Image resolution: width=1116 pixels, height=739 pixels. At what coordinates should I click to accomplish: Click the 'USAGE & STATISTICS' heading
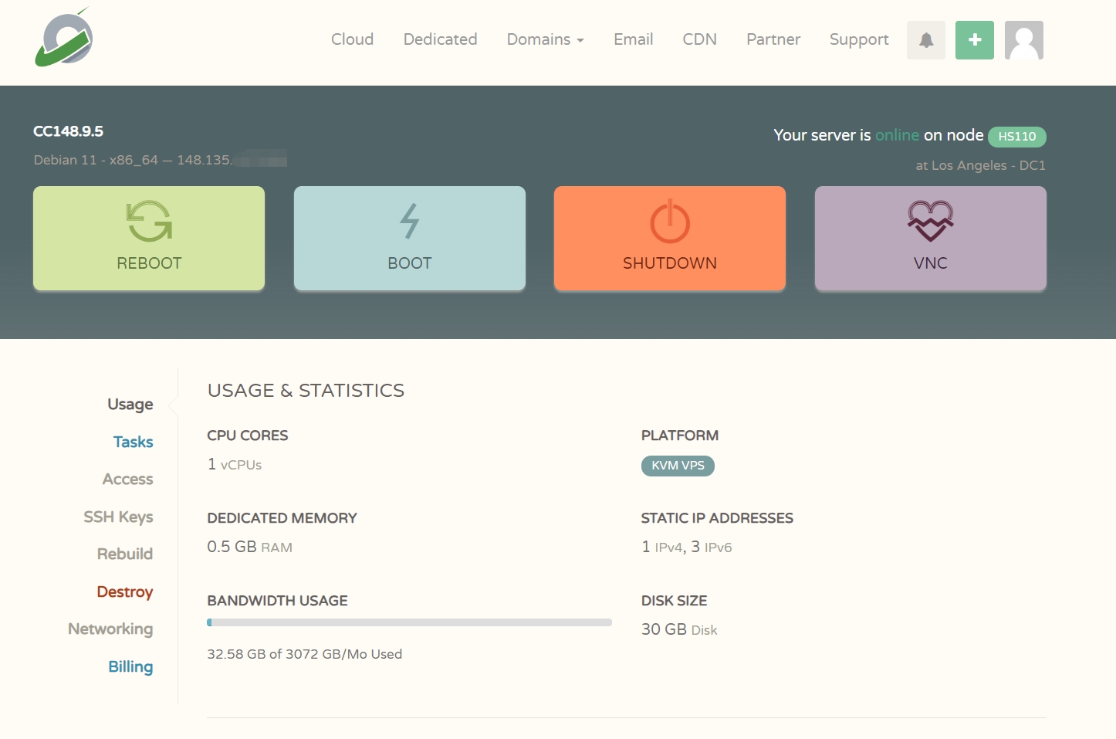tap(306, 391)
